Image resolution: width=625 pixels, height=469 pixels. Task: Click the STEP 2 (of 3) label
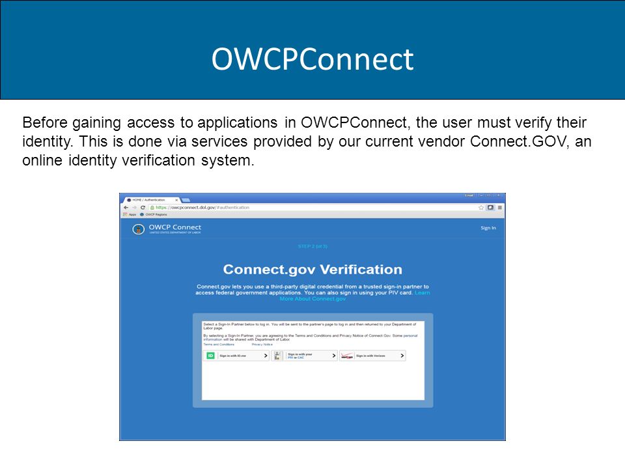pyautogui.click(x=312, y=246)
